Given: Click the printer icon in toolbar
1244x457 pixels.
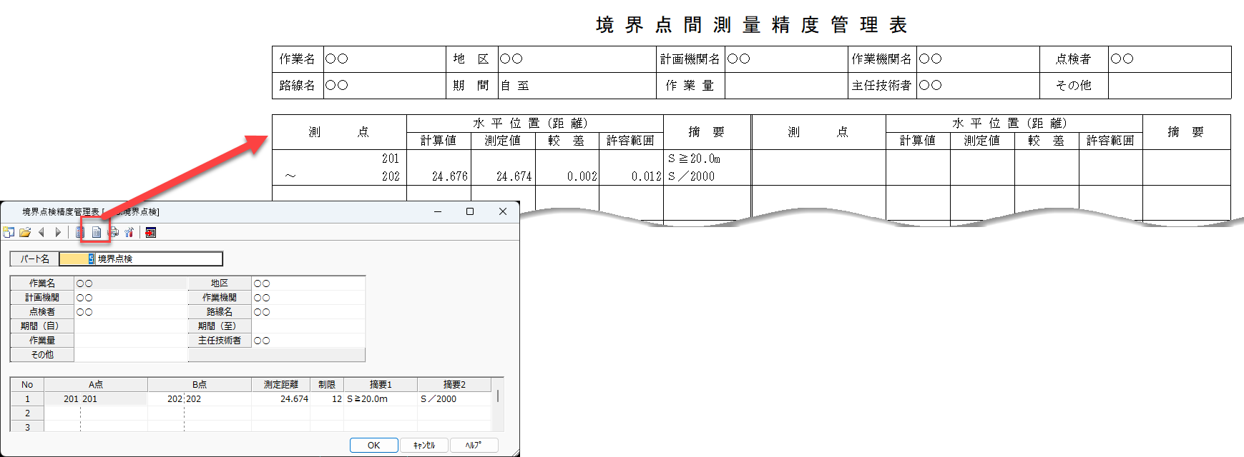Looking at the screenshot, I should 113,232.
